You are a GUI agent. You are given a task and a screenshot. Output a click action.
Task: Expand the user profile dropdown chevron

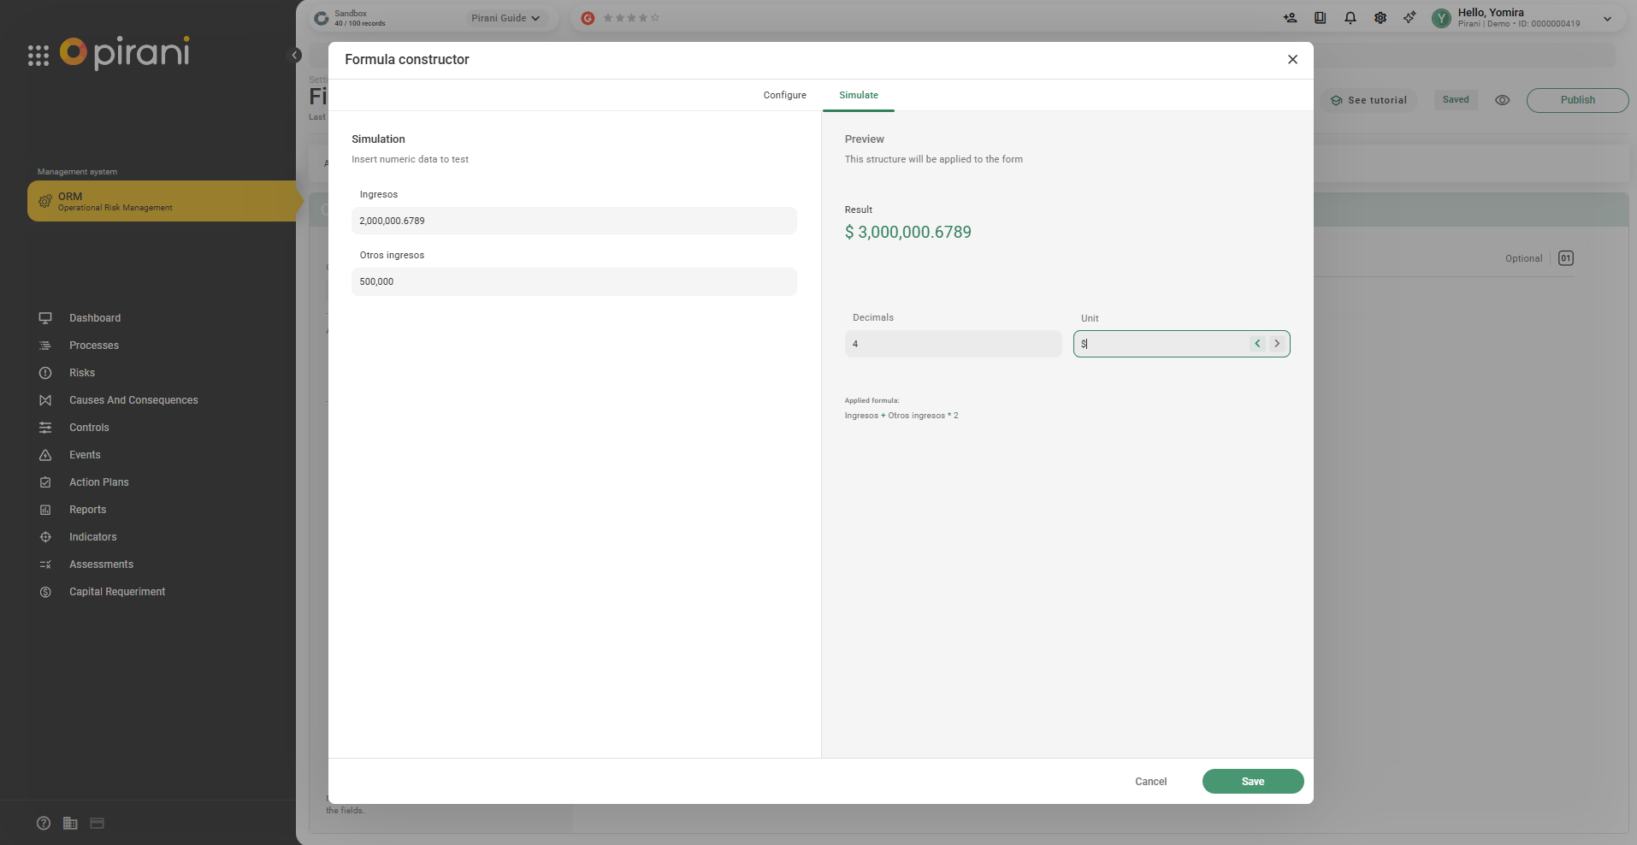pyautogui.click(x=1607, y=19)
